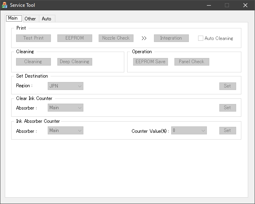Switch to the Other tab
Screen dimensions: 255x204
click(30, 19)
